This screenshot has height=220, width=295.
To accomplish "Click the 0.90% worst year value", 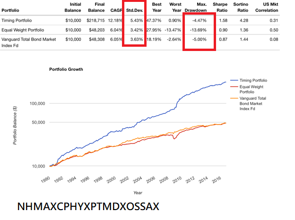I will pyautogui.click(x=175, y=20).
